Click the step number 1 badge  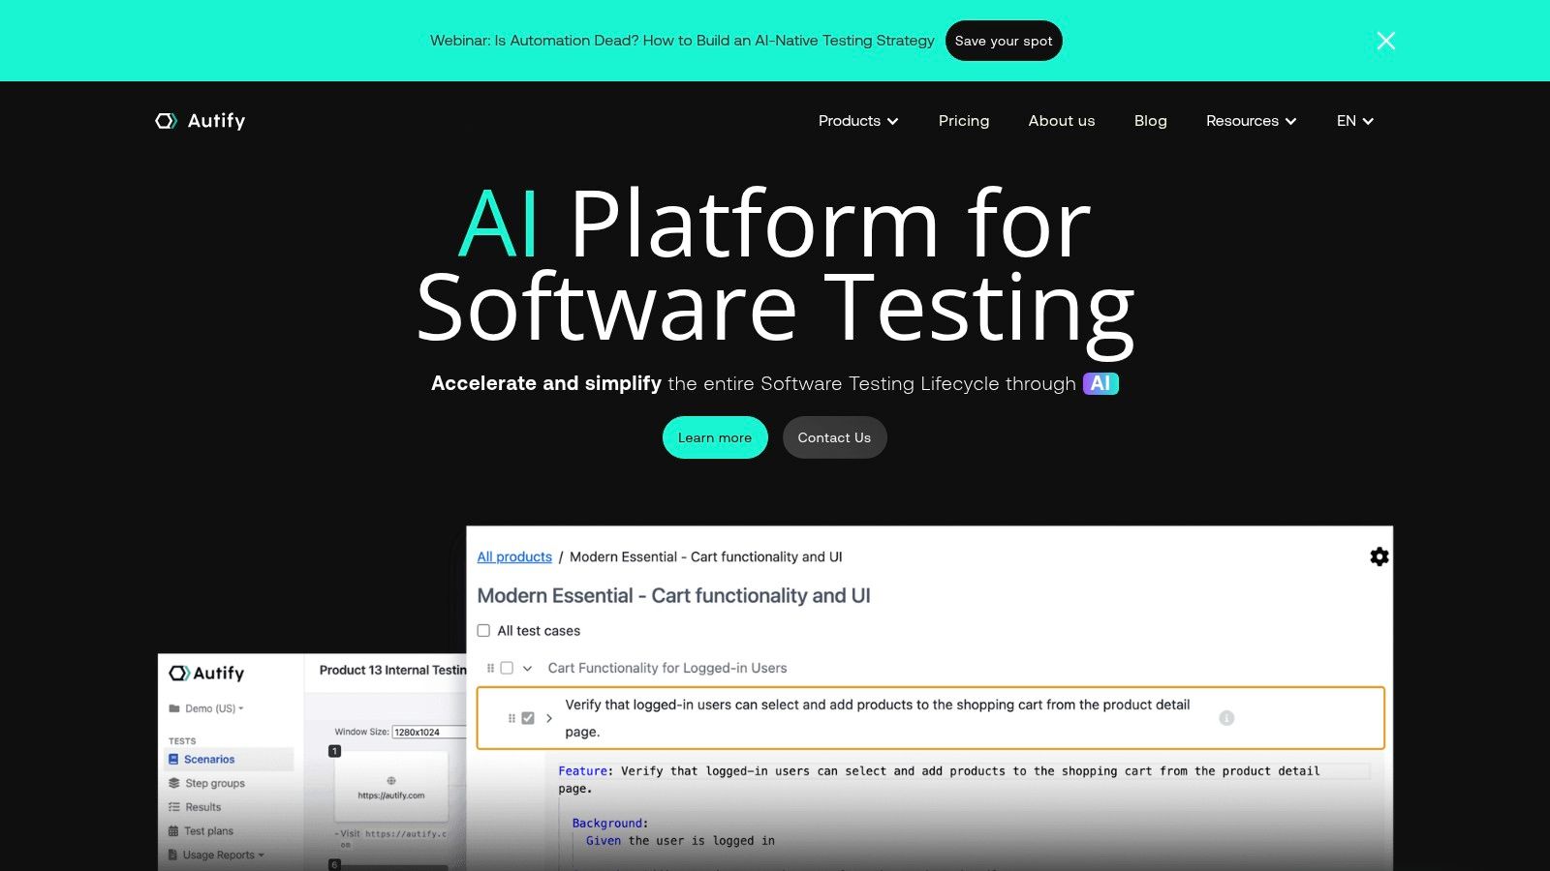coord(334,751)
